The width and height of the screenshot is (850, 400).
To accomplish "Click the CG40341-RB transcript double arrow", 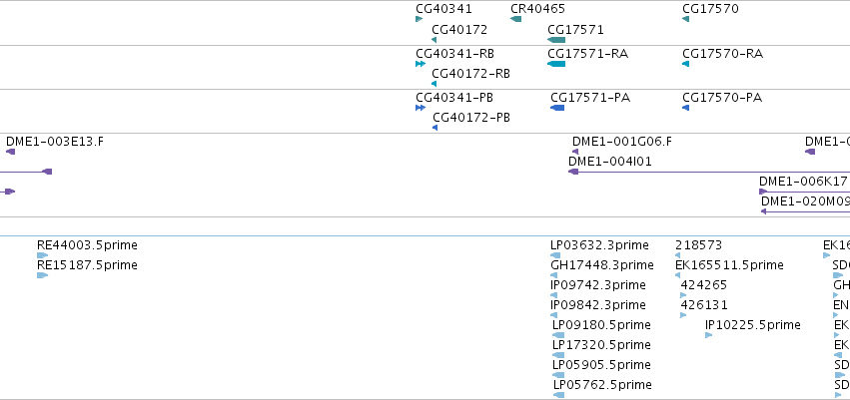I will [421, 64].
